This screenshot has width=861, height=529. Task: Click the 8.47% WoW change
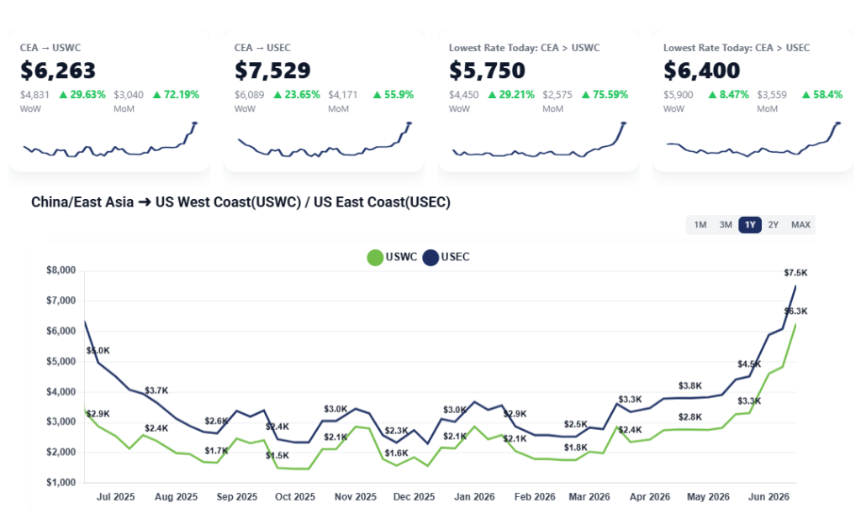point(729,95)
